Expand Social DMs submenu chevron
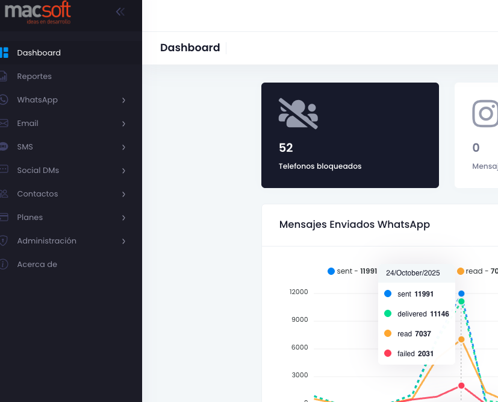The height and width of the screenshot is (402, 498). [123, 171]
